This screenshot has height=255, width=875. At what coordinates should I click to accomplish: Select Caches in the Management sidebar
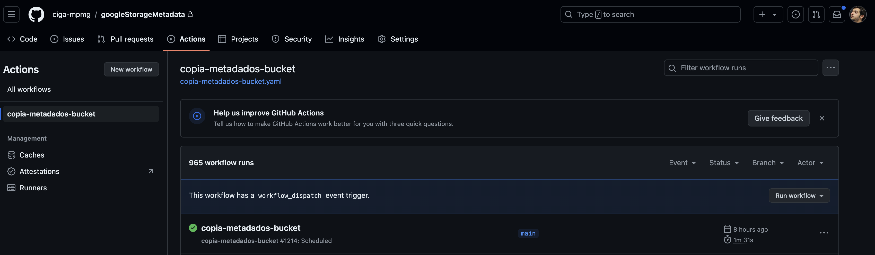point(32,155)
